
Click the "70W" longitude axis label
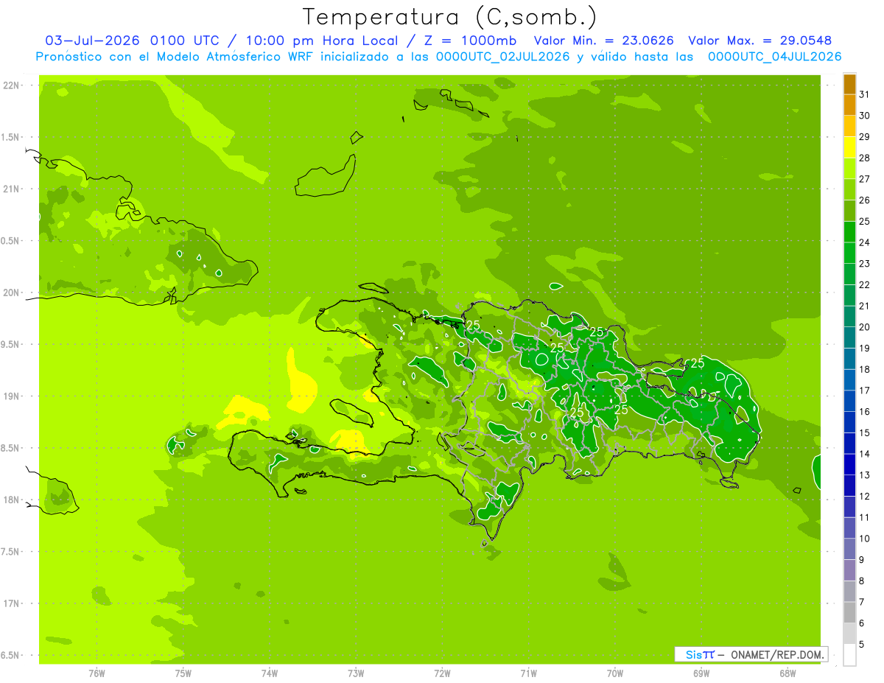pos(615,673)
